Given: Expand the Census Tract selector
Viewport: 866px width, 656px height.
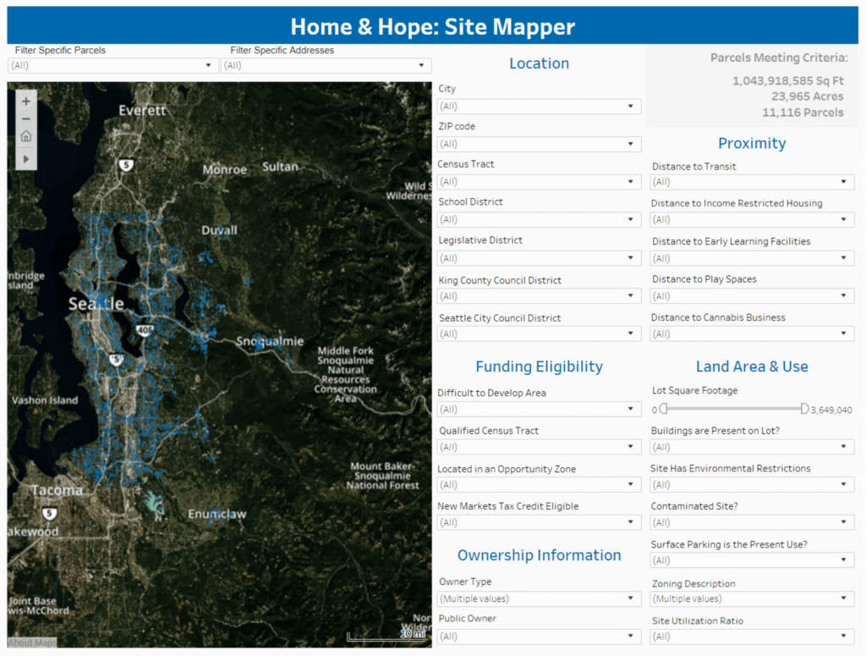Looking at the screenshot, I should (632, 182).
